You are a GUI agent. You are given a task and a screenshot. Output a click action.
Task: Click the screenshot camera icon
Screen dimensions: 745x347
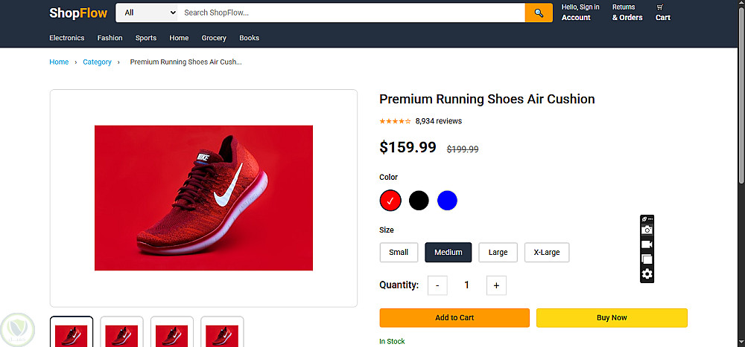(647, 230)
